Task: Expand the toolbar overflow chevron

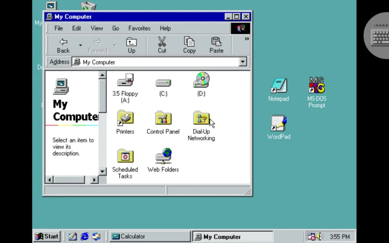Action: 247,39
